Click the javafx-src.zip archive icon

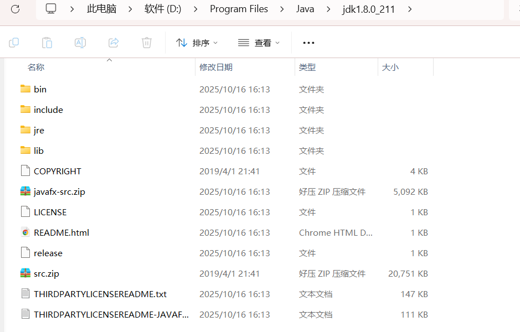(25, 191)
